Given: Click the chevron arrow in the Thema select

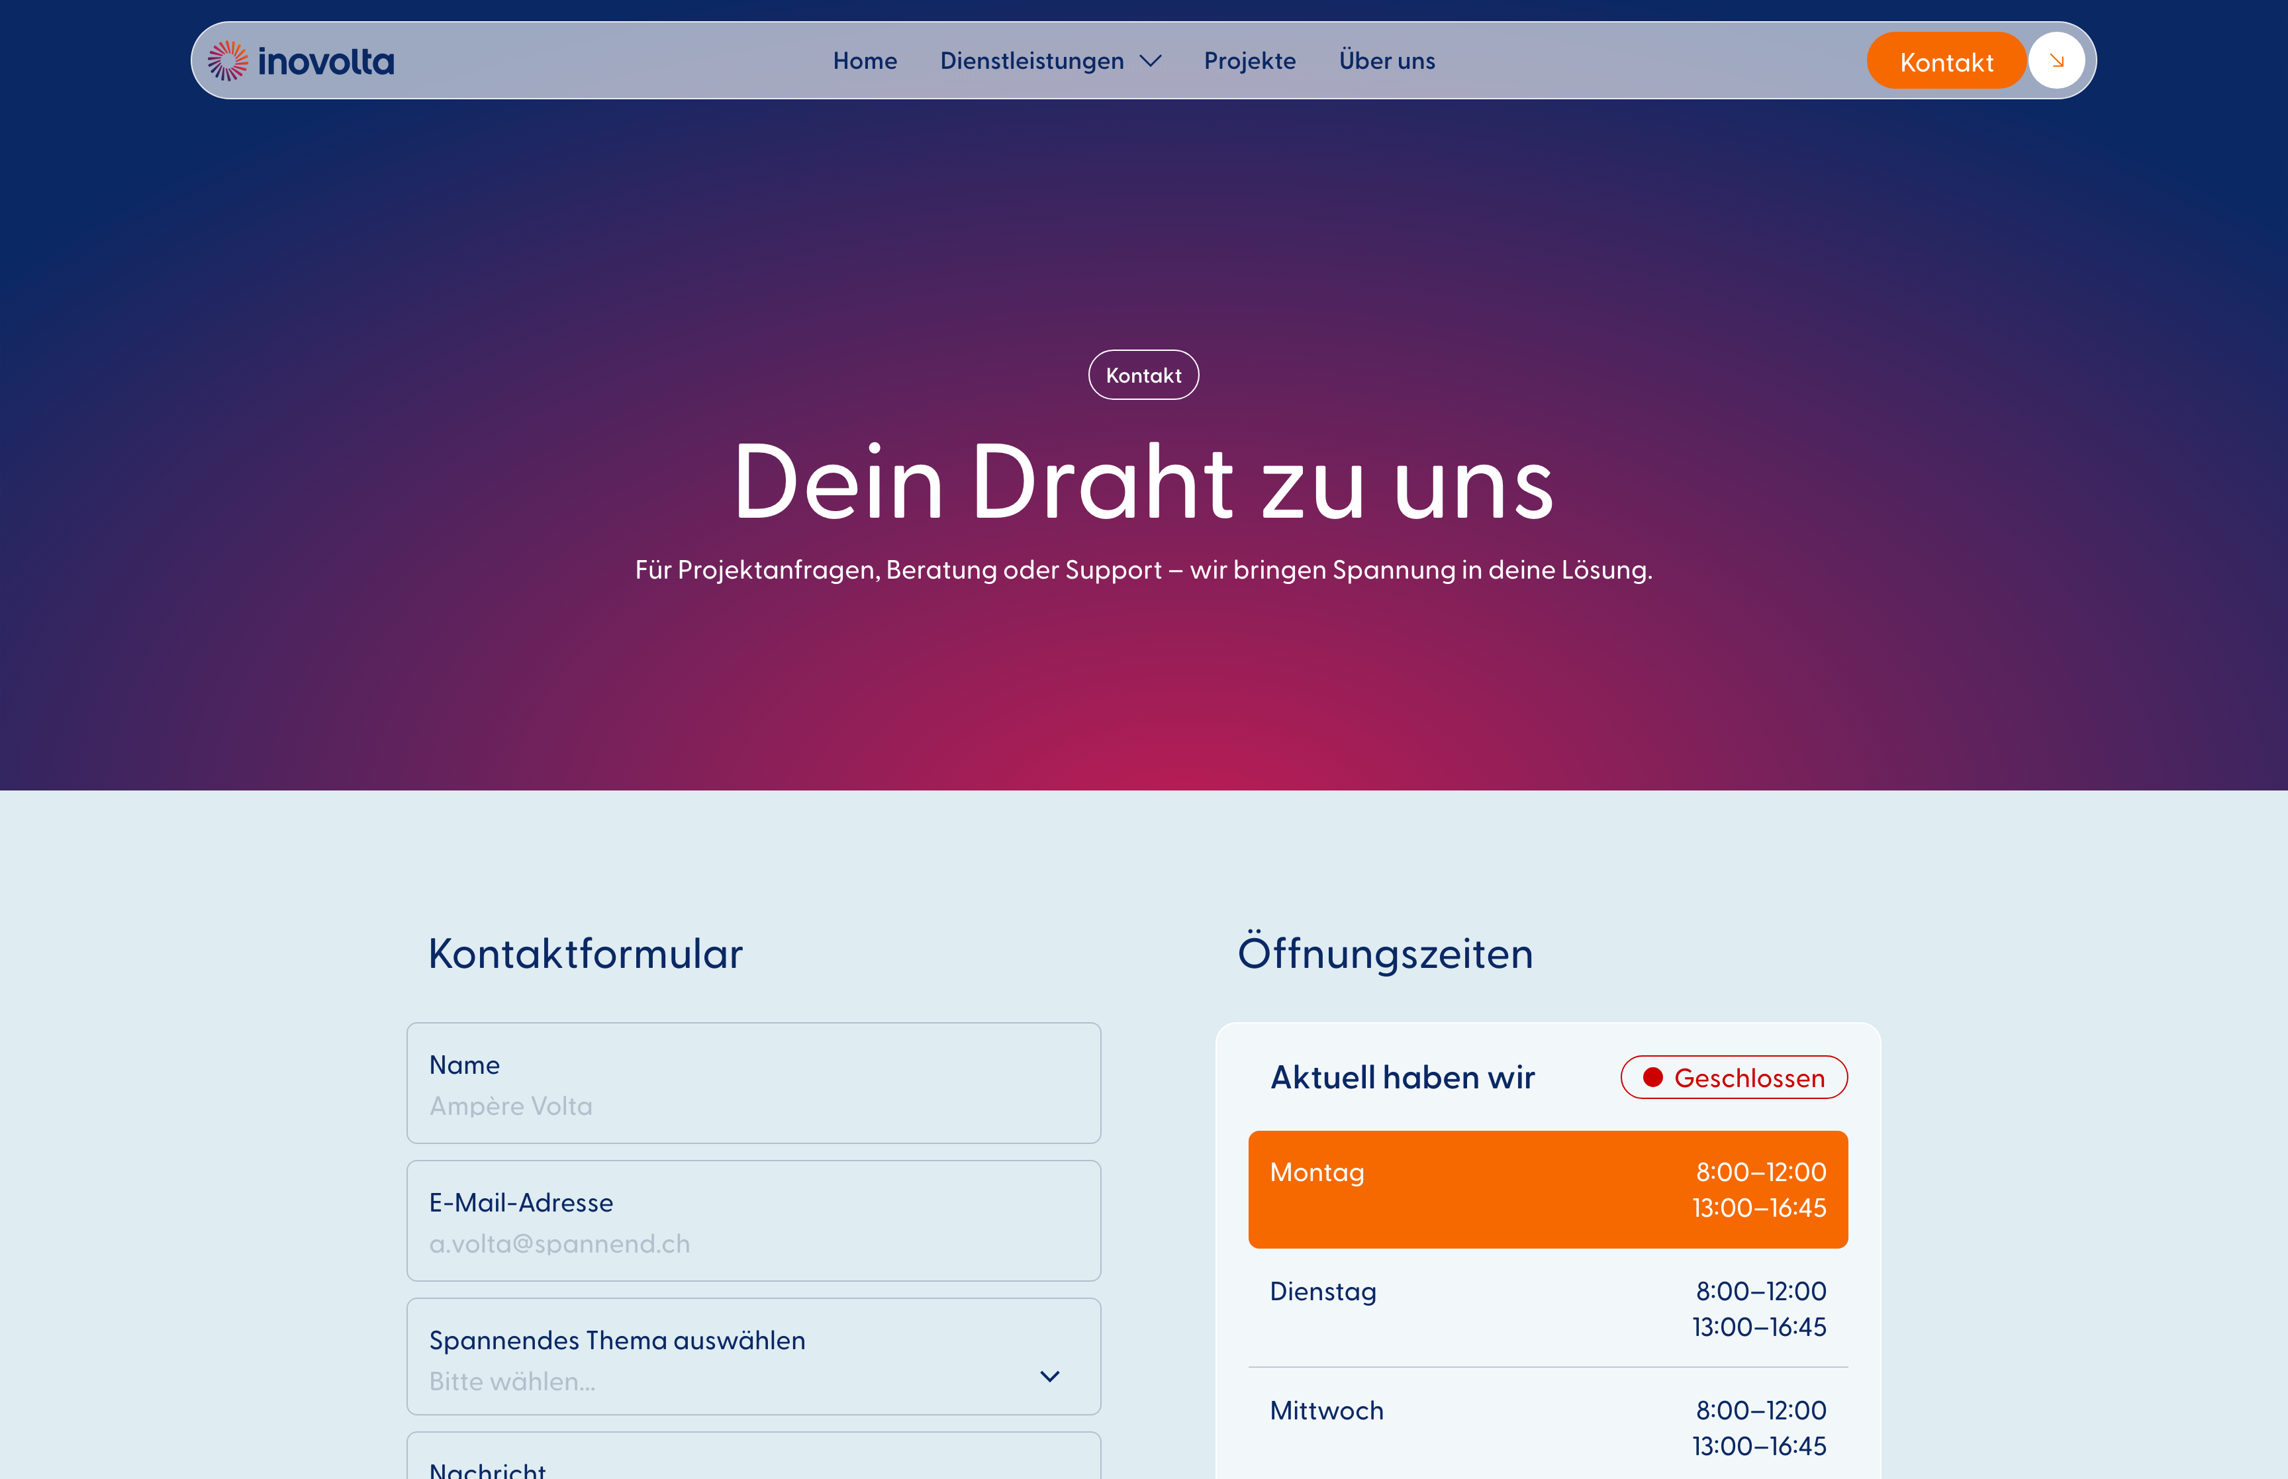Looking at the screenshot, I should click(x=1049, y=1376).
